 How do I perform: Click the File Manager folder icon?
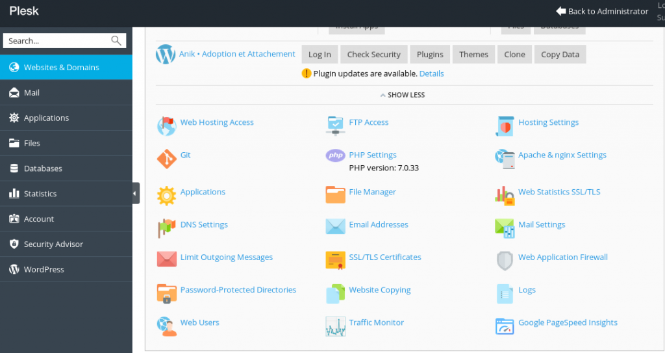pos(336,195)
